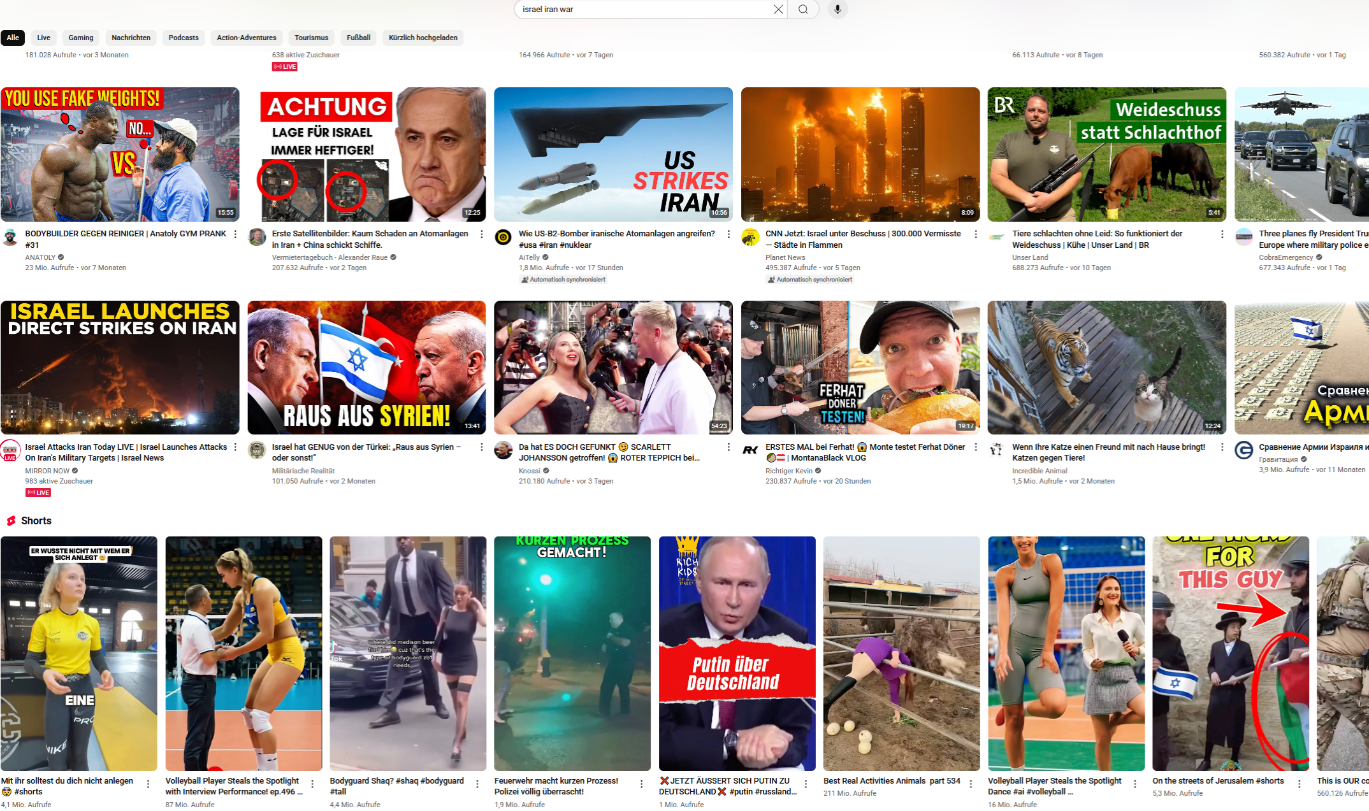
Task: Open the Incredible Animal channel link
Action: pyautogui.click(x=1039, y=471)
